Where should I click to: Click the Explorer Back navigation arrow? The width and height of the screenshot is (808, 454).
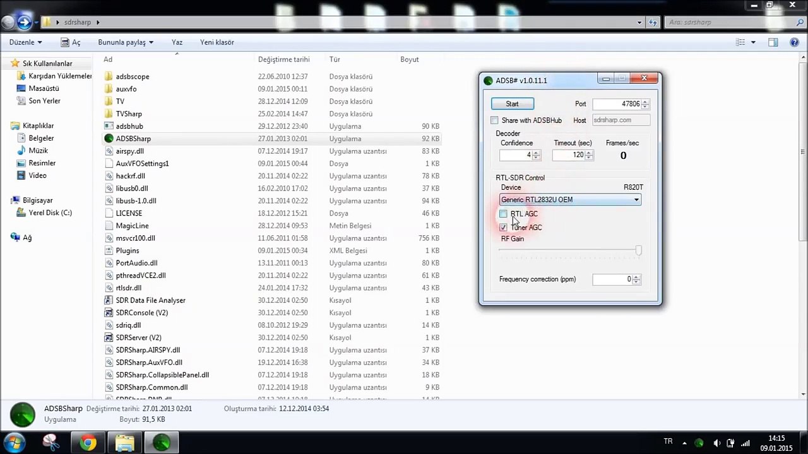tap(8, 23)
